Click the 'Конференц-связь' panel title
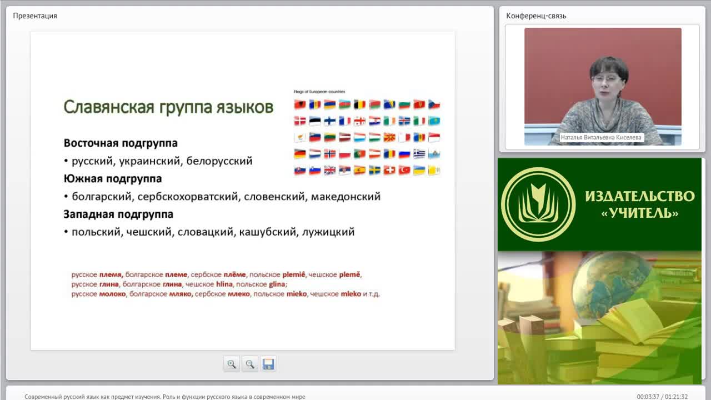Image resolution: width=711 pixels, height=400 pixels. coord(536,16)
